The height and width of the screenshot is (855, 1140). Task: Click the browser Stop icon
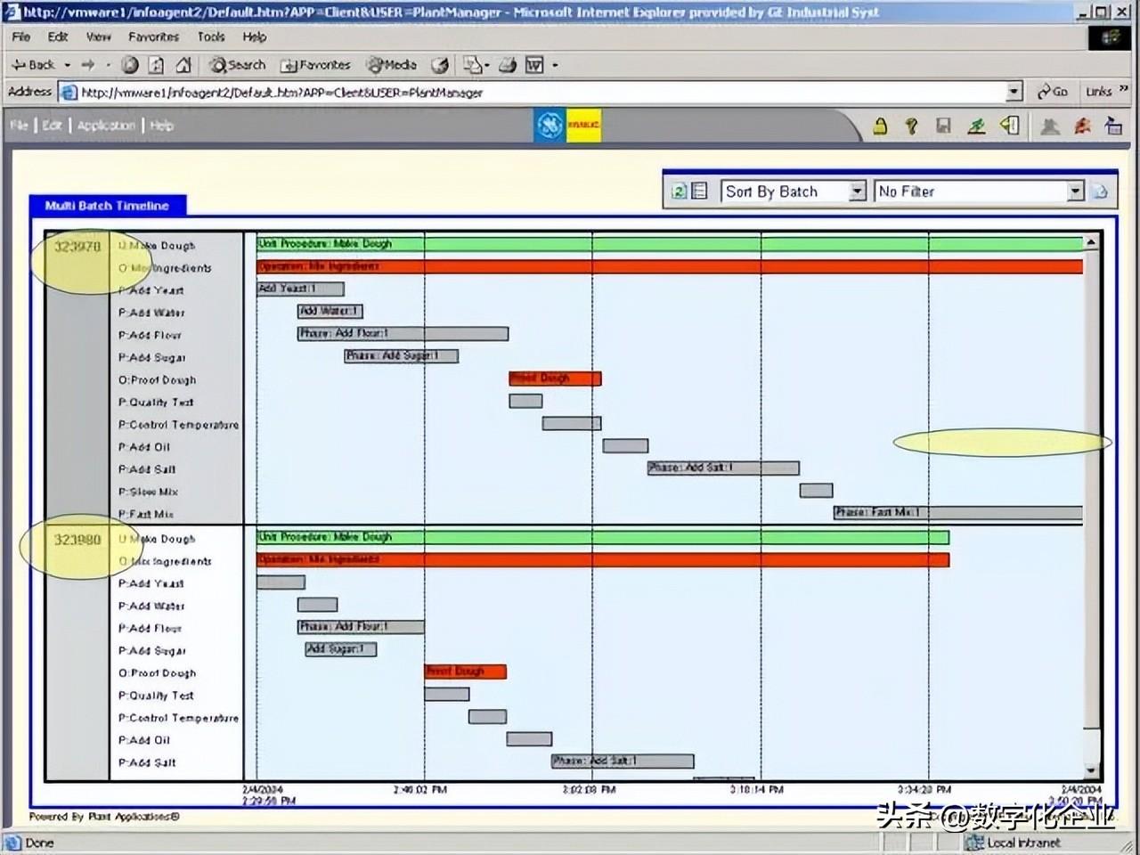pyautogui.click(x=130, y=65)
